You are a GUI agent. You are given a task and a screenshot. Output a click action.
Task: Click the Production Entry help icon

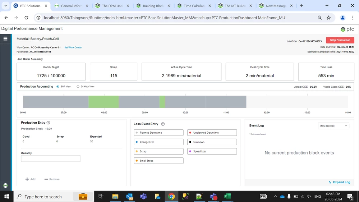(x=48, y=123)
